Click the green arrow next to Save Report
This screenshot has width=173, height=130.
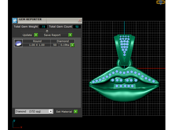tap(70, 35)
